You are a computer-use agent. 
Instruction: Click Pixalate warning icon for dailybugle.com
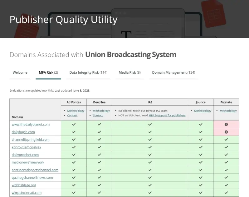226,132
